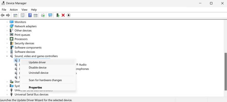Click the Security devices key icon
This screenshot has height=102, width=227.
(12, 43)
